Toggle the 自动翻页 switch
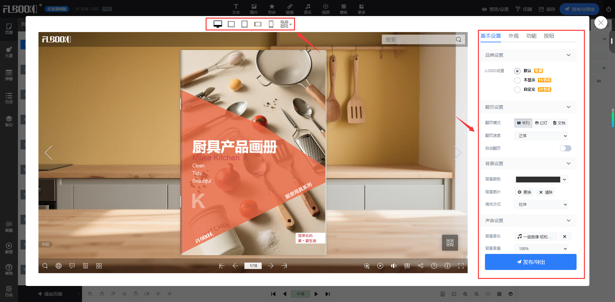The height and width of the screenshot is (302, 615). pos(565,148)
